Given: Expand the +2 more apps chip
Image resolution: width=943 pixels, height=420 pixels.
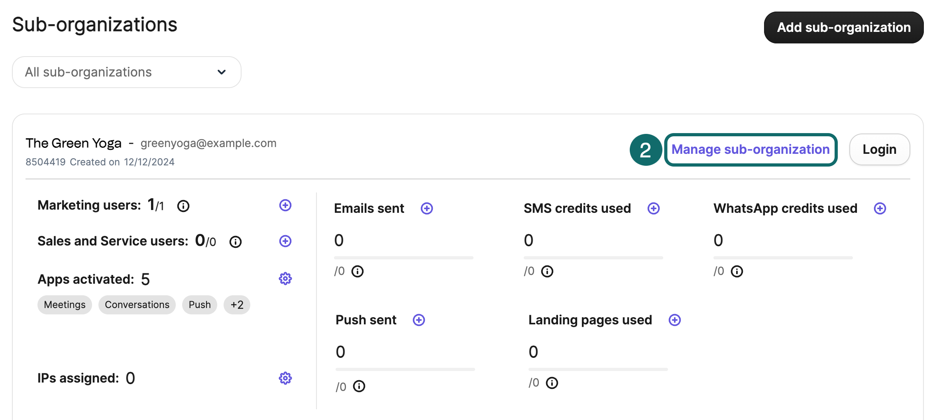Looking at the screenshot, I should 237,305.
